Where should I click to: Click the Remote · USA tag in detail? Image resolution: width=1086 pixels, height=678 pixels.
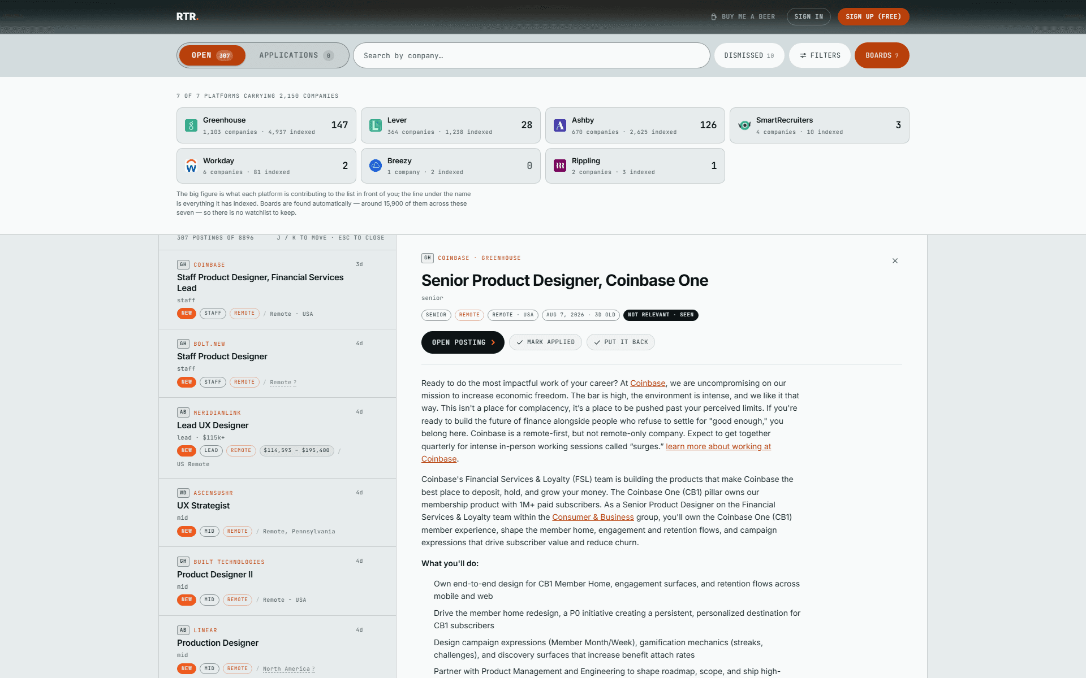coord(512,315)
